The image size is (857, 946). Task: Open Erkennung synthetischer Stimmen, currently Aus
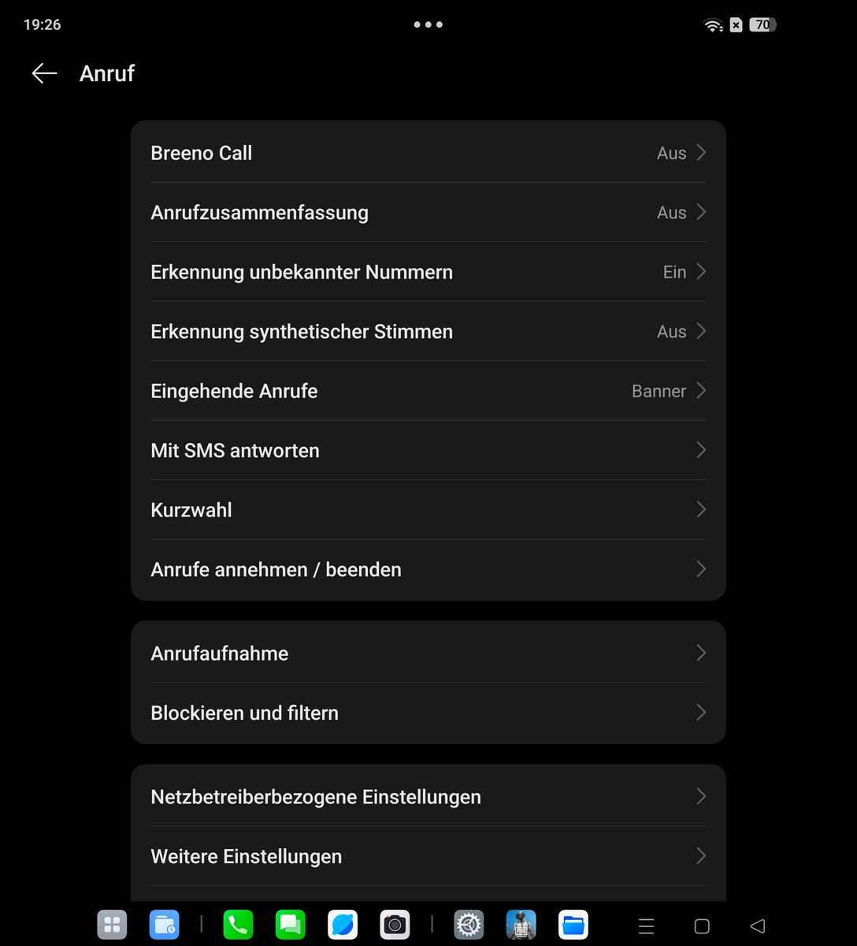428,331
